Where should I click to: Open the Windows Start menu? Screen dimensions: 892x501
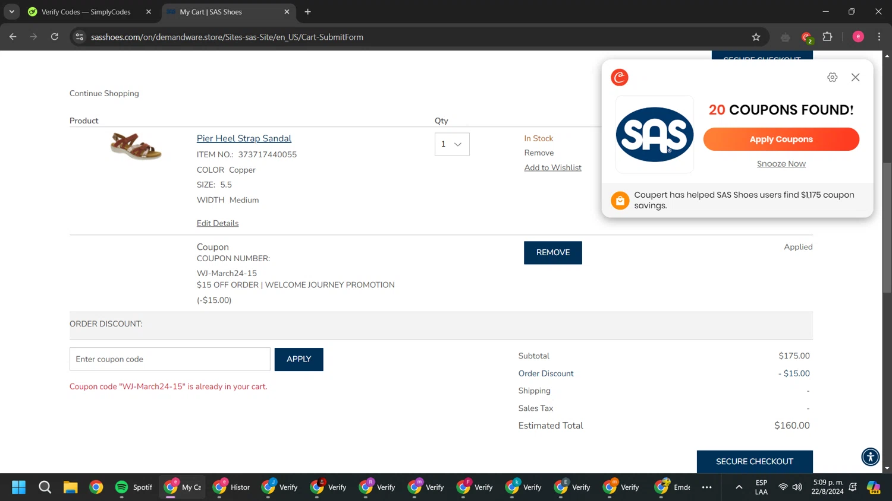point(18,487)
